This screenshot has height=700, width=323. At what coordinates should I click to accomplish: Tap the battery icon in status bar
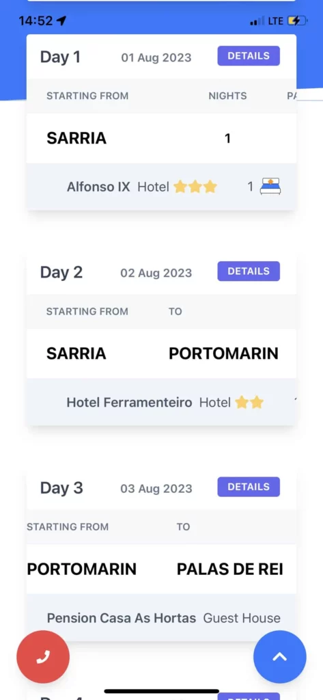[x=297, y=21]
